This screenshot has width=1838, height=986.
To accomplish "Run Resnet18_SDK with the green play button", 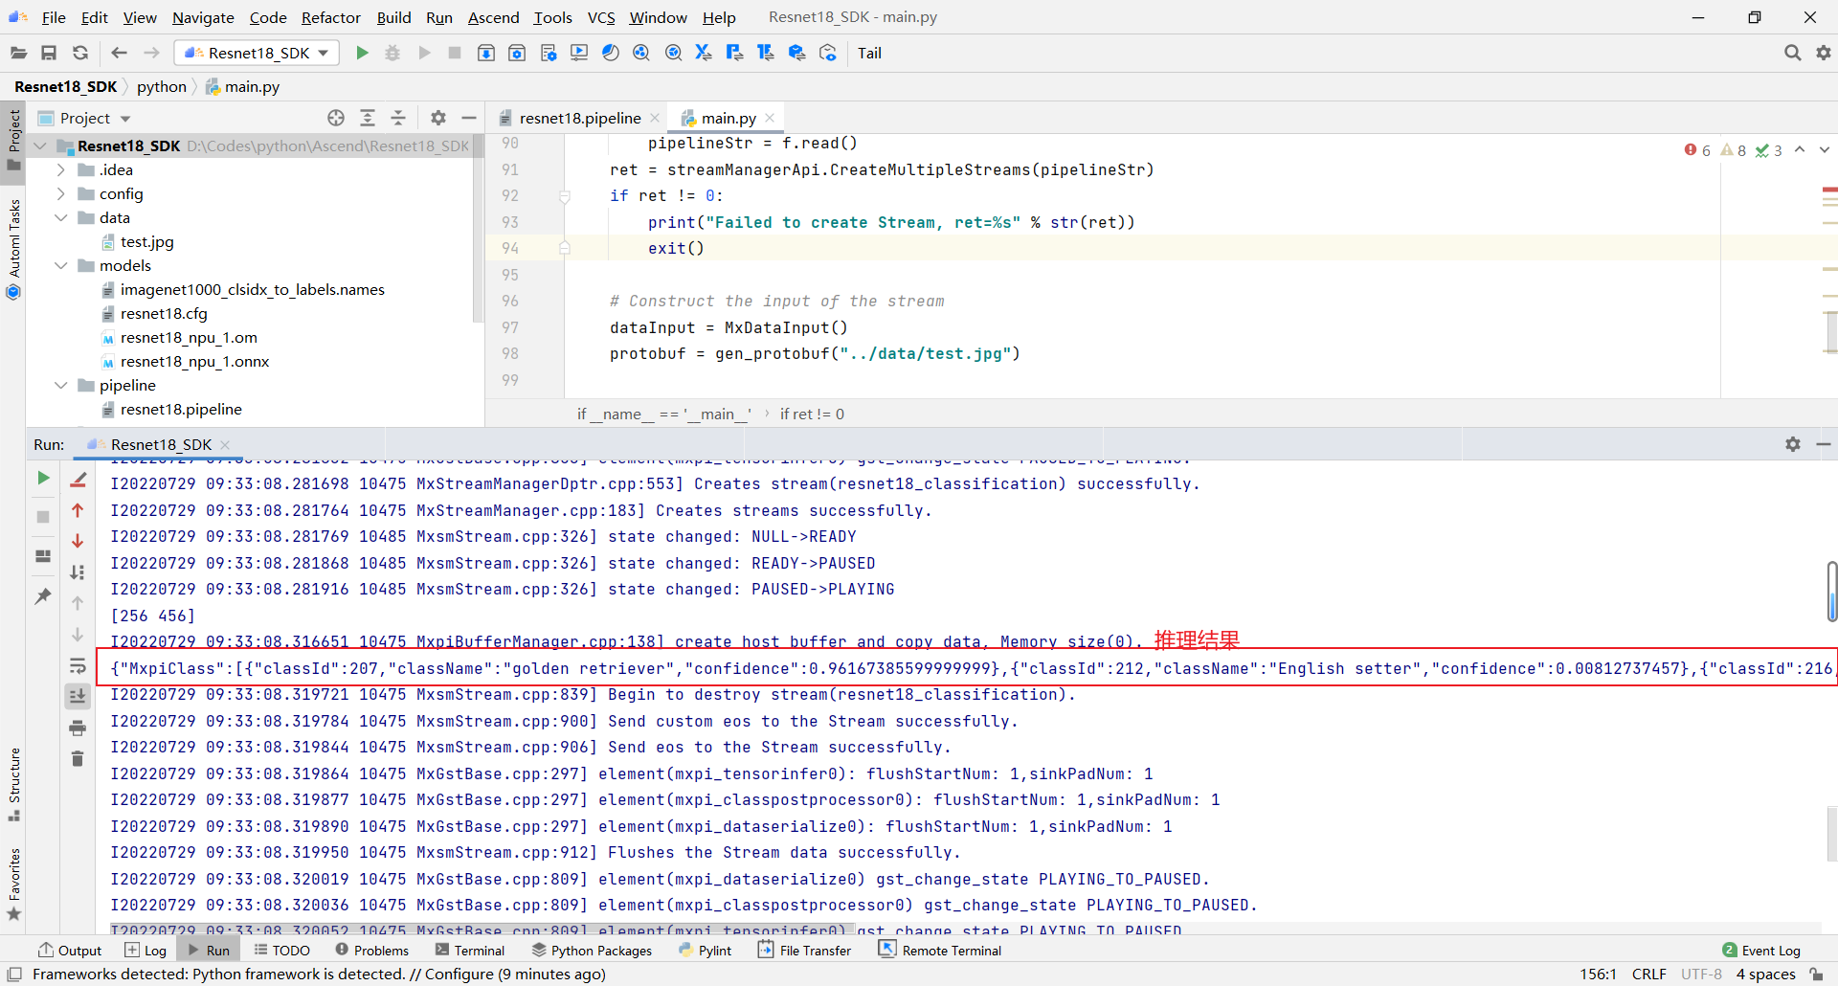I will (362, 53).
